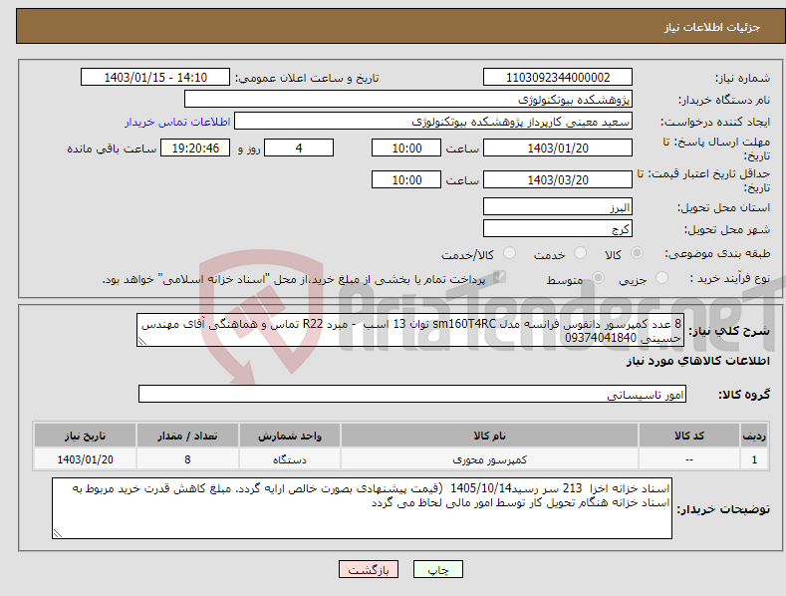786x596 pixels.
Task: Click the ردیف column header
Action: click(754, 436)
